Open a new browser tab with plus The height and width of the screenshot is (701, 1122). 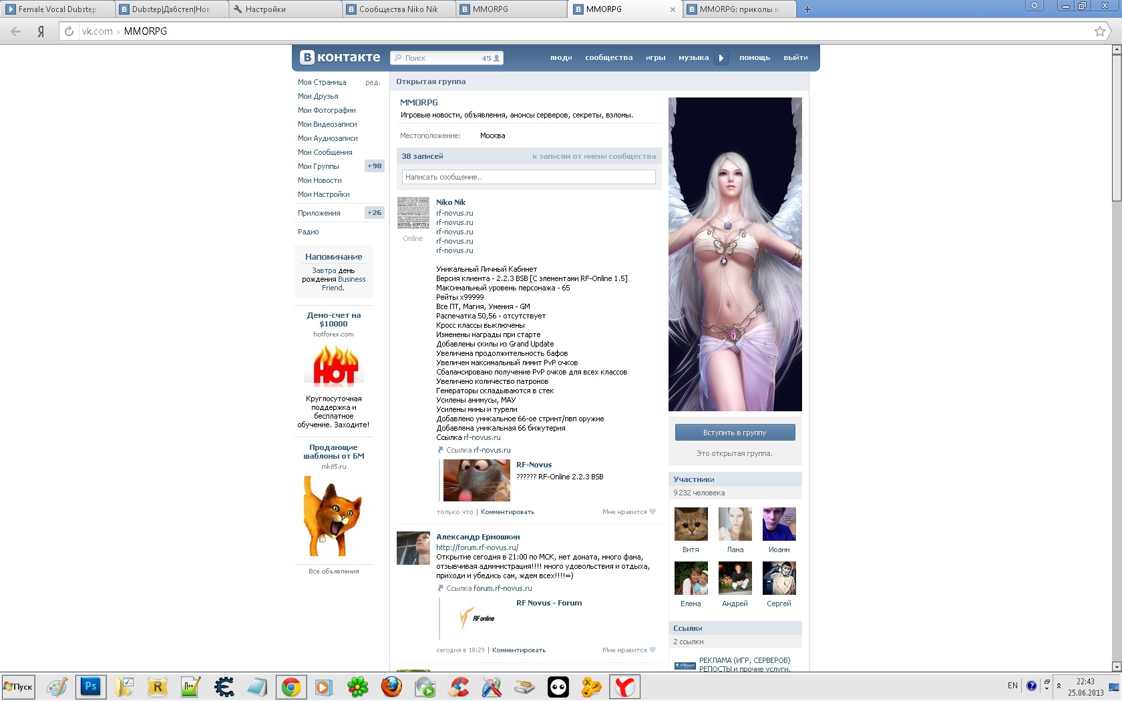(x=807, y=9)
